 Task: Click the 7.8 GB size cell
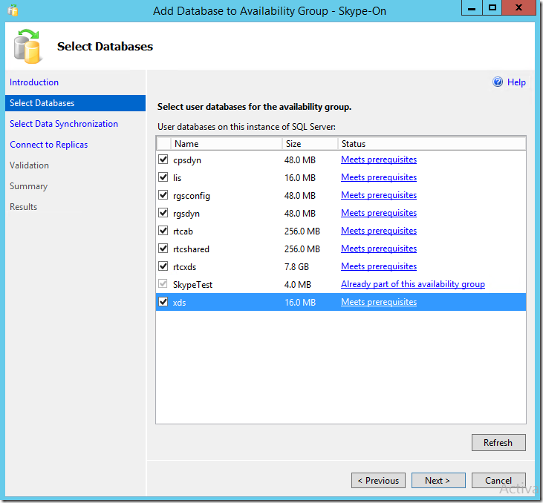pos(296,267)
